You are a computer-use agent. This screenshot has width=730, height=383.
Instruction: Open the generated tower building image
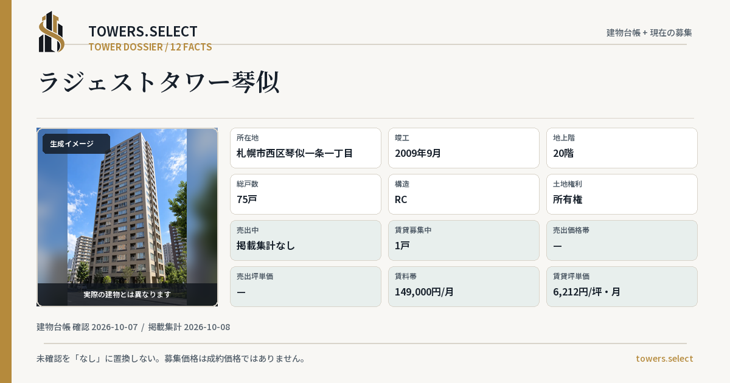(127, 217)
